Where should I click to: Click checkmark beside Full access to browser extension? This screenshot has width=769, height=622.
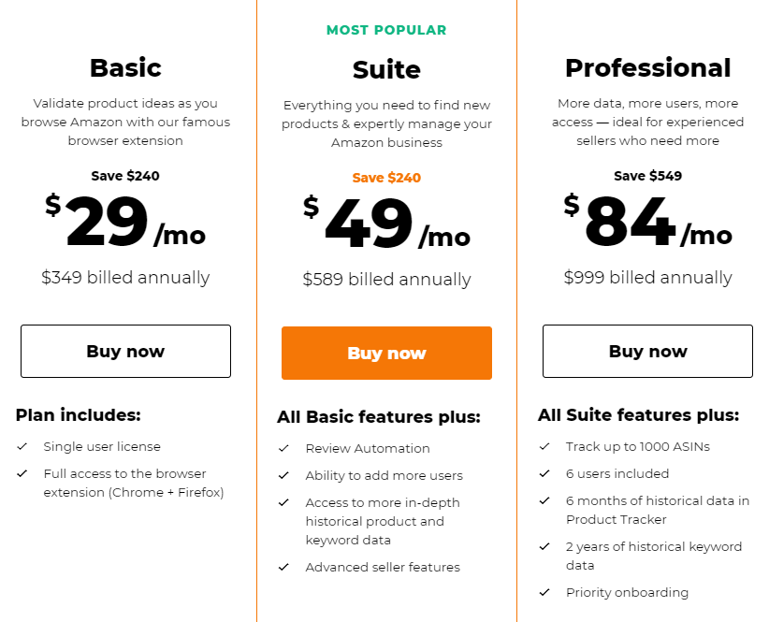pos(22,473)
